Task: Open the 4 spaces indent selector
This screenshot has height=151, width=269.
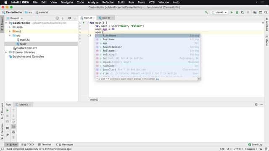Action: (251, 149)
